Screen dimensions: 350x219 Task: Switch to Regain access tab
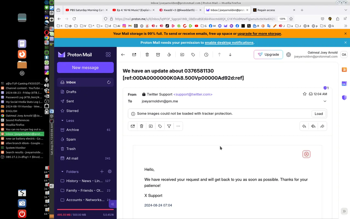click(274, 10)
